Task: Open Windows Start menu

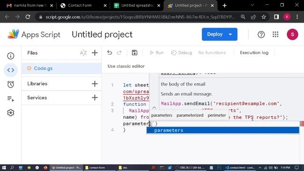Action: (4, 168)
